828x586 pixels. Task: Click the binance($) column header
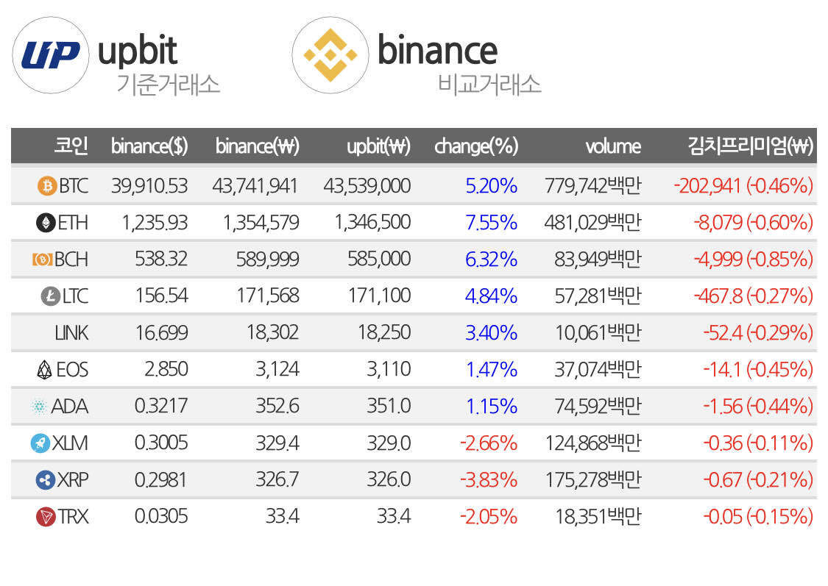(149, 146)
